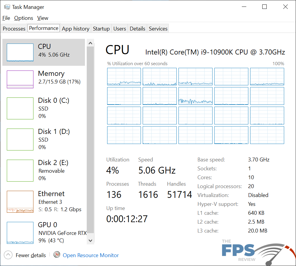The height and width of the screenshot is (266, 296).
Task: Click the Intel Core i9-10900K processor name
Action: click(x=215, y=52)
